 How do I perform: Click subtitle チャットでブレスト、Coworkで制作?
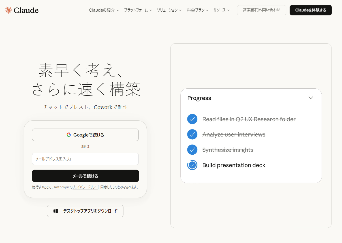pyautogui.click(x=85, y=107)
